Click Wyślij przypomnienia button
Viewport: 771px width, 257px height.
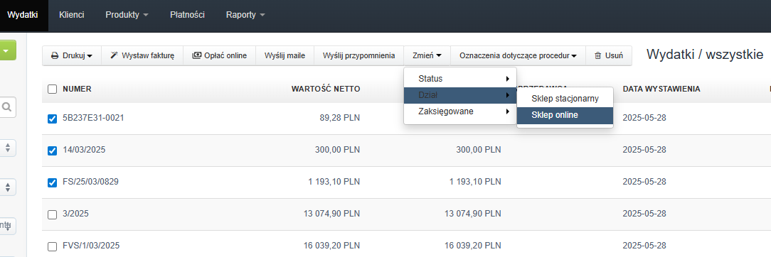[x=359, y=56]
